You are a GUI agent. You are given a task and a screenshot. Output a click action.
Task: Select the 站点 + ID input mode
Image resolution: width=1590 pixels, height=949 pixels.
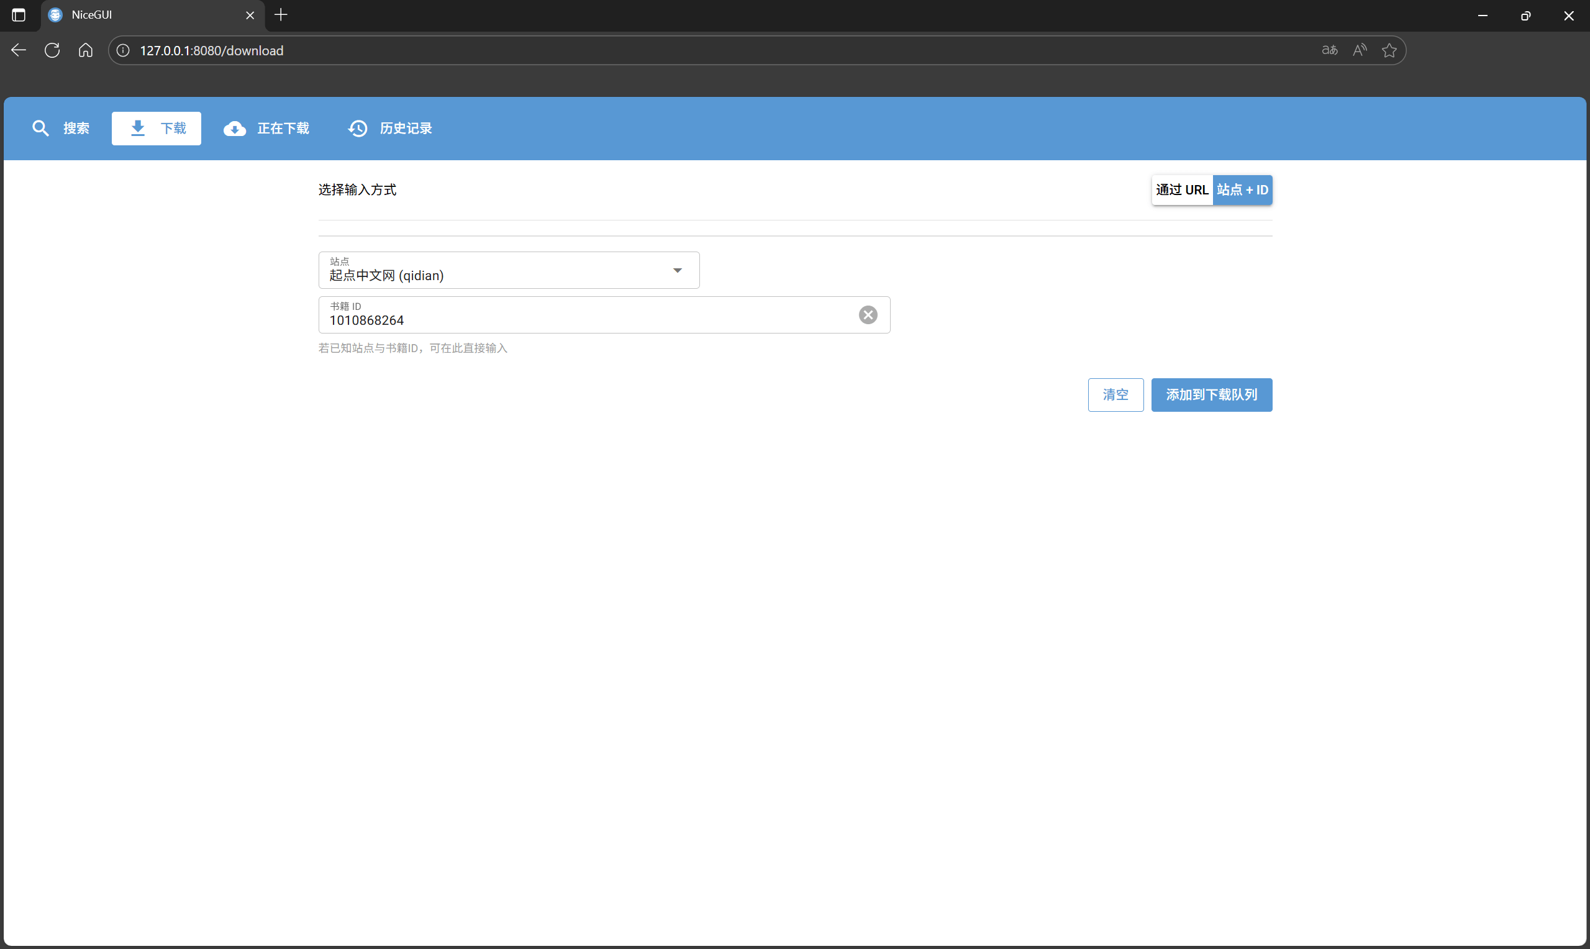(1242, 190)
